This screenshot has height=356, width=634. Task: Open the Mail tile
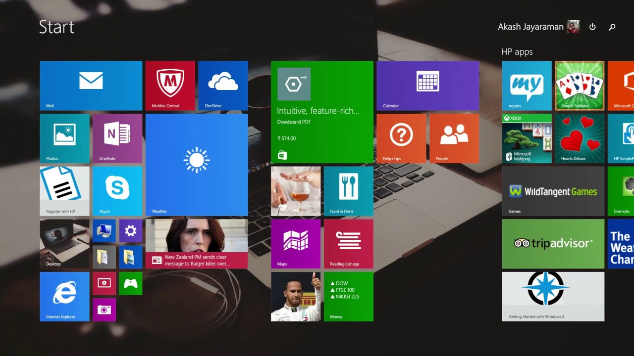click(x=91, y=86)
